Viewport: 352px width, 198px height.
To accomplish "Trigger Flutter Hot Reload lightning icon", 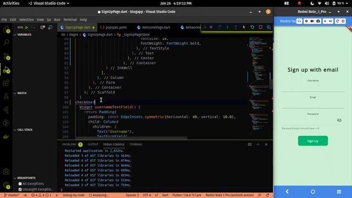I will 244,27.
